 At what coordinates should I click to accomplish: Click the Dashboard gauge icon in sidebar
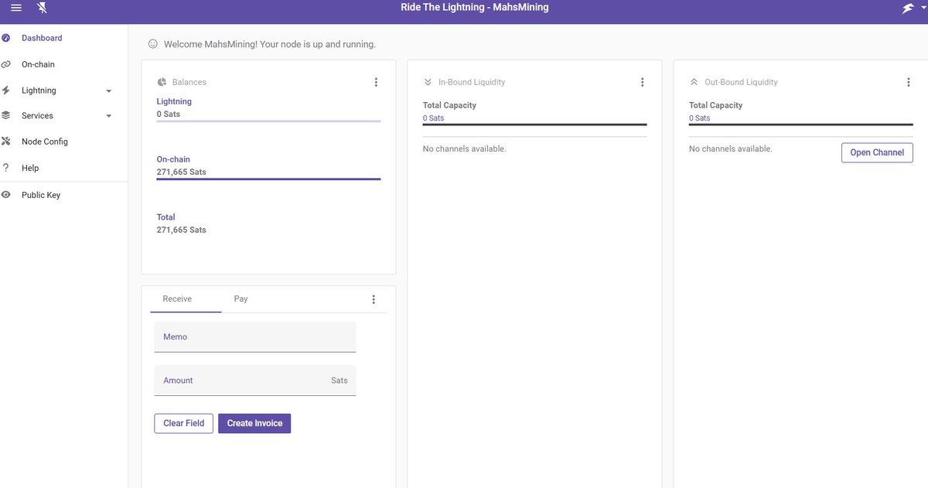click(x=6, y=38)
